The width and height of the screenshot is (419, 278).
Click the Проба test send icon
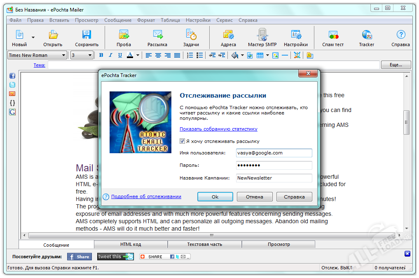click(124, 35)
